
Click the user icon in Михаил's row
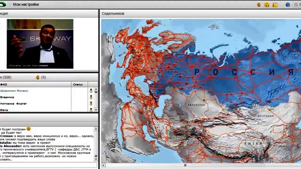91,91
